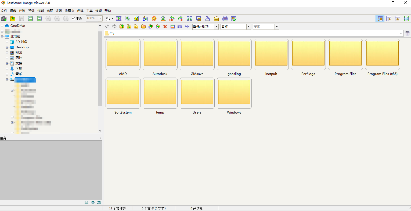Open the crop board tool
The width and height of the screenshot is (411, 211).
(136, 19)
